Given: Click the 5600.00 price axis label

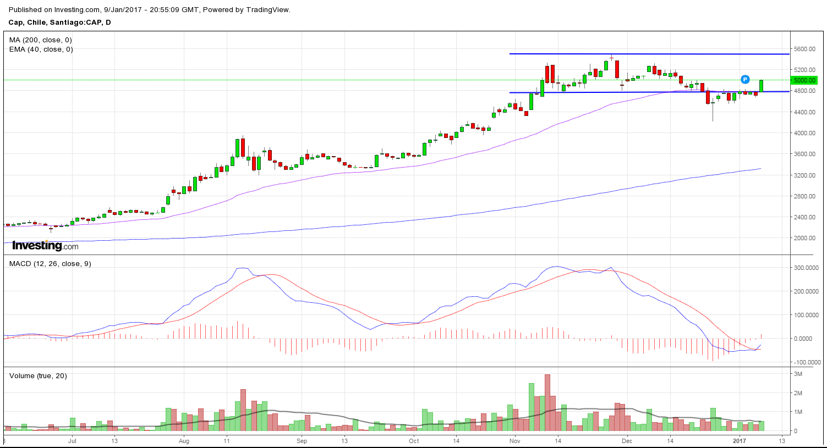Looking at the screenshot, I should point(804,49).
